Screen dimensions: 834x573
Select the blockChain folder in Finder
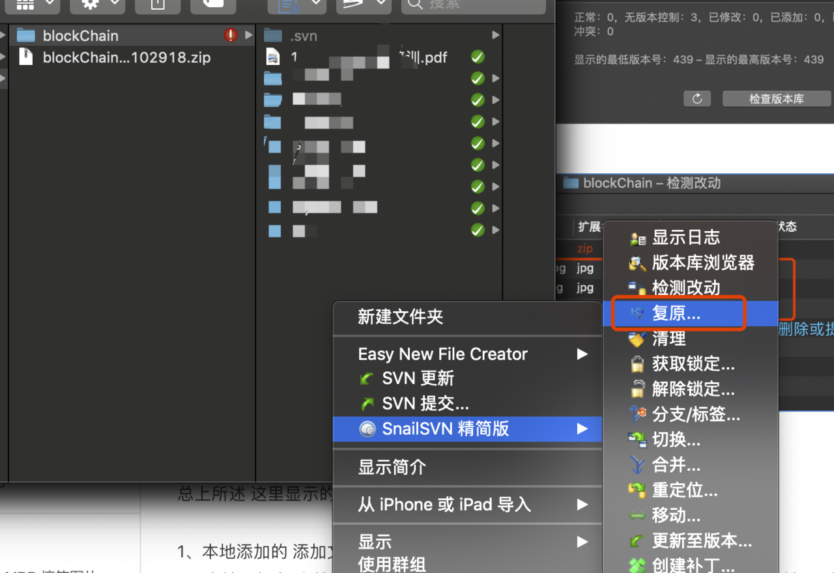[132, 35]
